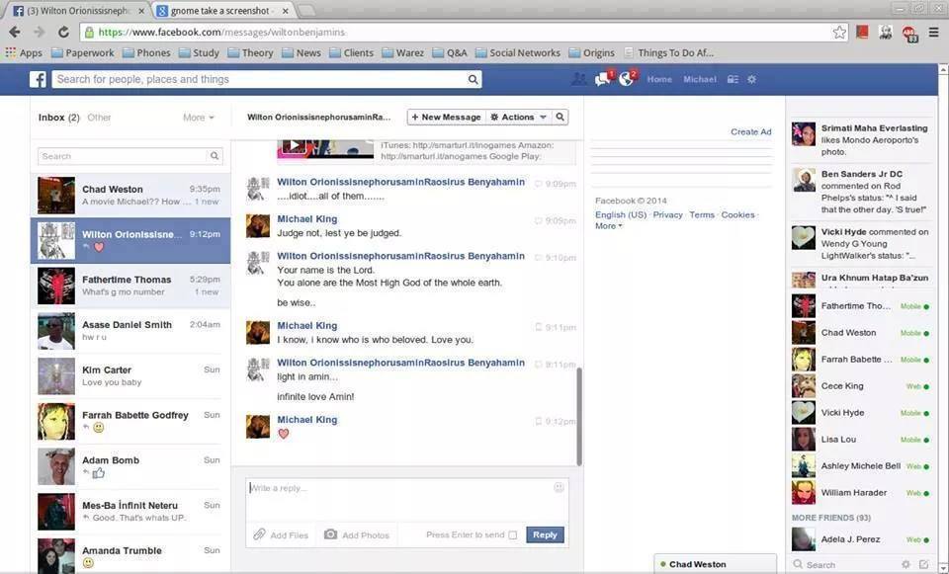
Task: Click the Facebook logo home icon
Action: pyautogui.click(x=39, y=79)
